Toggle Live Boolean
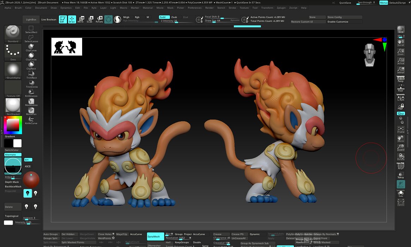This screenshot has height=247, width=411. coord(49,19)
